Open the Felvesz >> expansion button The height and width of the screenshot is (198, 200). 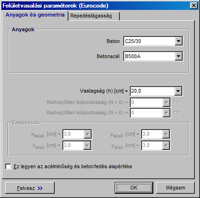point(30,188)
